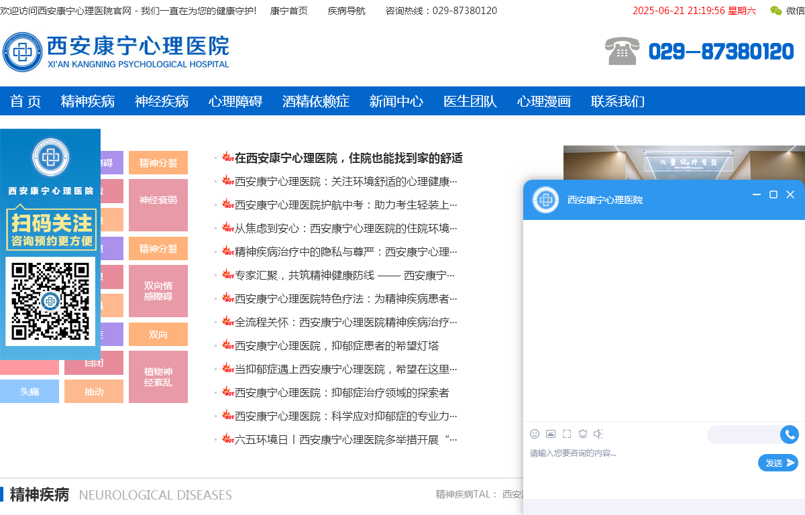Screen dimensions: 805x515
Task: Select the 头痛 disease tag
Action: [30, 391]
